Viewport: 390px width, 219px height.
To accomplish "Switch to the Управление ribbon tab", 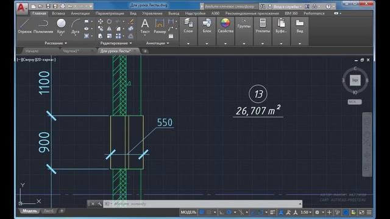I will (x=152, y=13).
